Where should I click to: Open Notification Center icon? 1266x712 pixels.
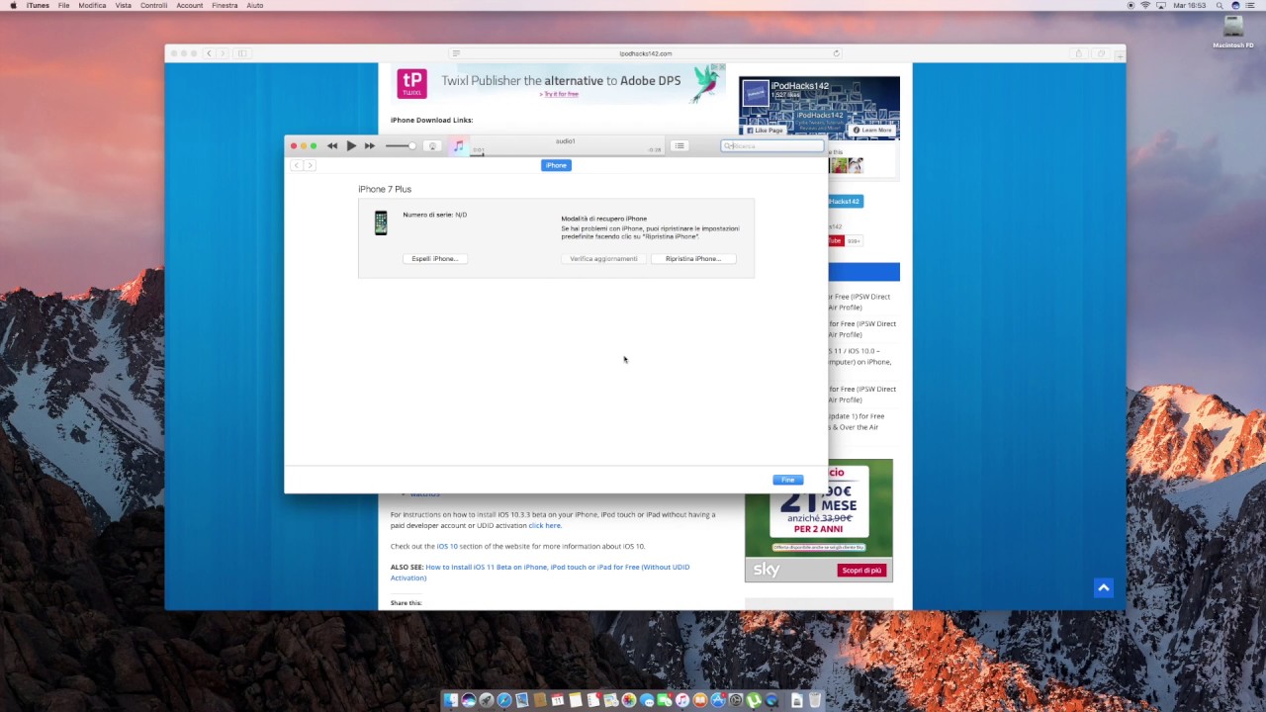(x=1250, y=5)
